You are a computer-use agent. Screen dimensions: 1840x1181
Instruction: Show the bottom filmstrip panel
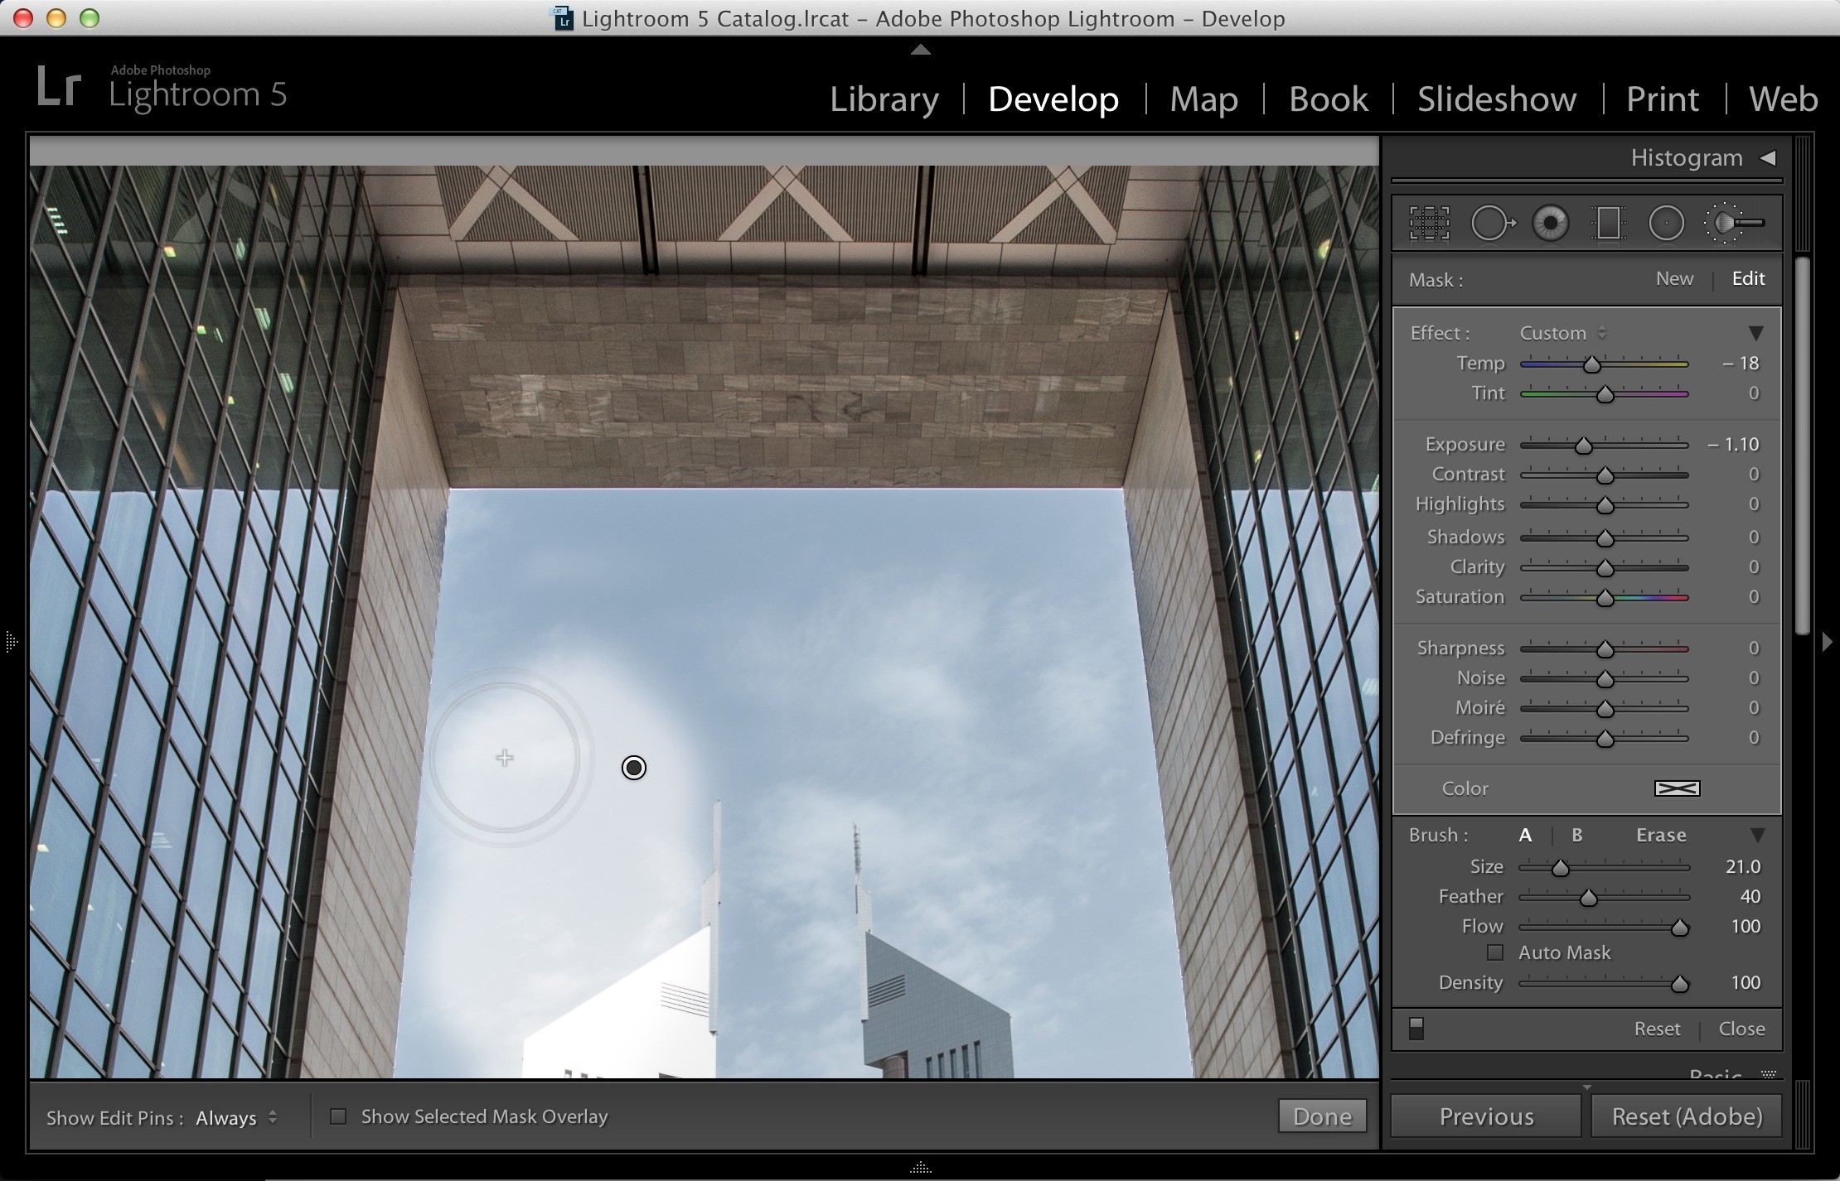(x=920, y=1168)
